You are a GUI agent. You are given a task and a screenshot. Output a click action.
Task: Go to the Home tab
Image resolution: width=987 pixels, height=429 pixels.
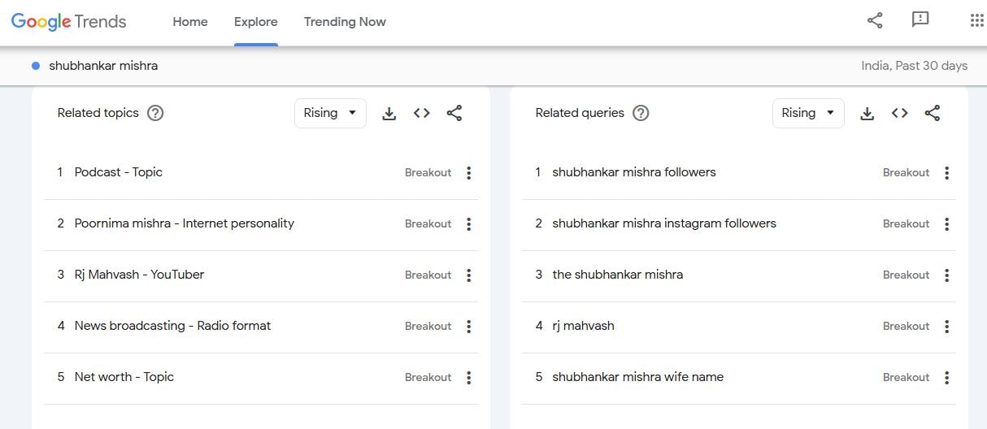coord(190,22)
